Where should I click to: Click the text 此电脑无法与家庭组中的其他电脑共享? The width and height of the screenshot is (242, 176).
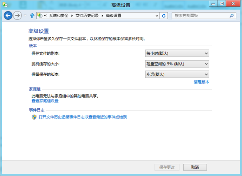tap(65, 96)
